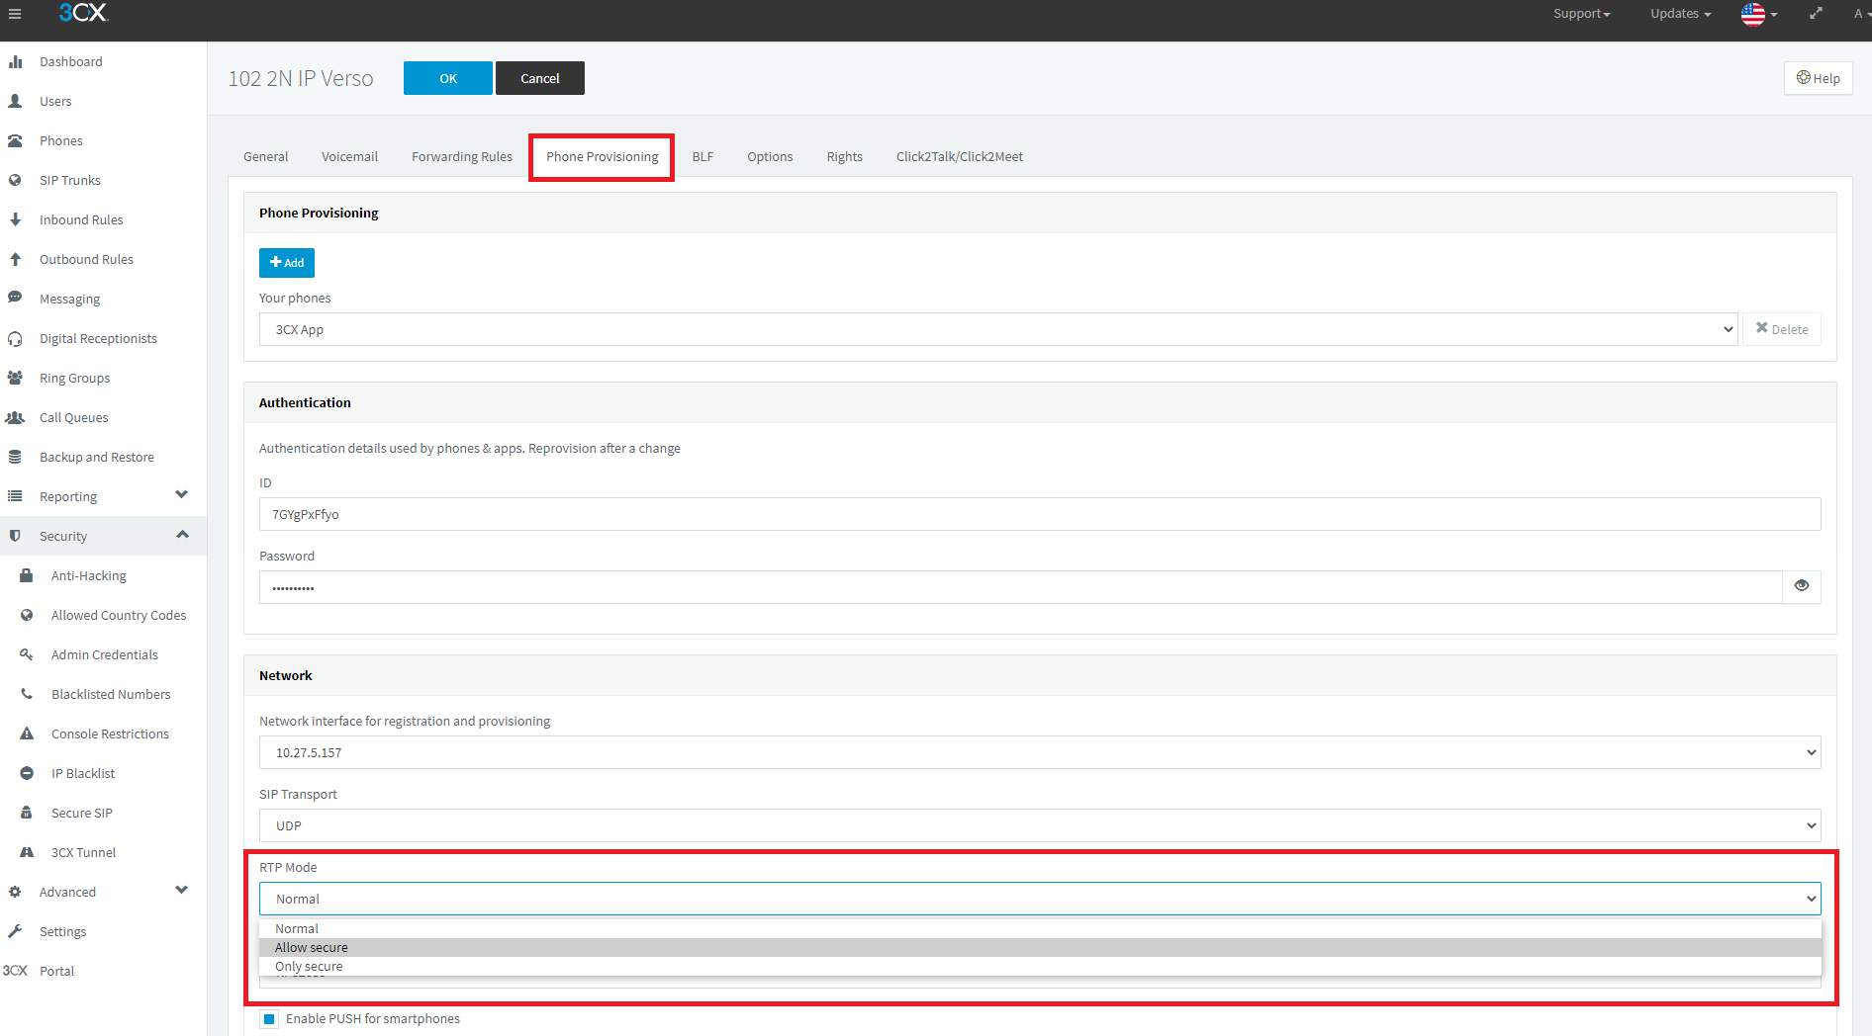
Task: Click the hamburger menu icon
Action: click(15, 14)
